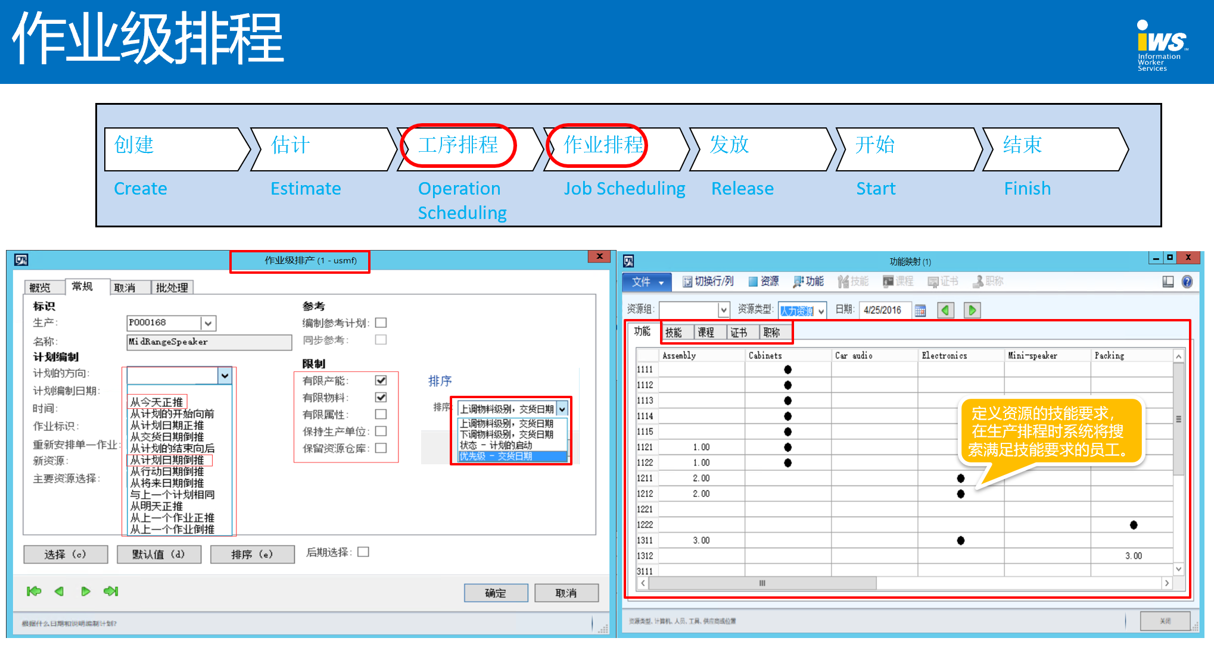The image size is (1214, 666).
Task: Open the 资源 toolbar item
Action: [x=764, y=282]
